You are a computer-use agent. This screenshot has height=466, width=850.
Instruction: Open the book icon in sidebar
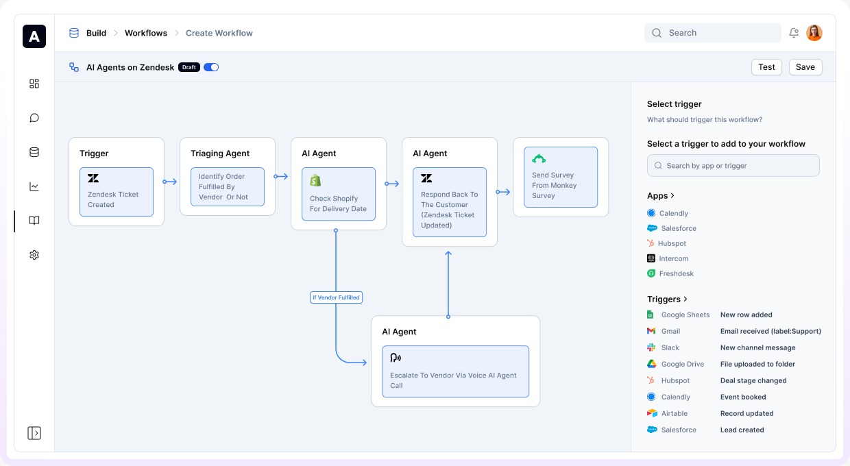34,221
